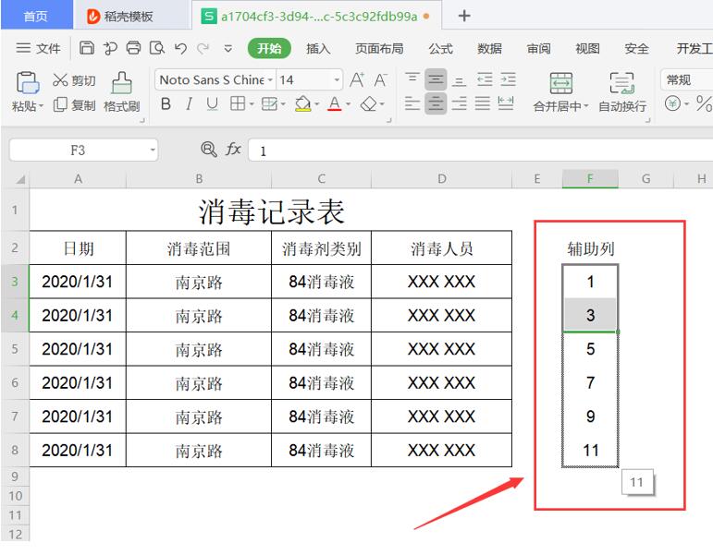Align text to bottom
The height and width of the screenshot is (555, 713).
[x=460, y=80]
